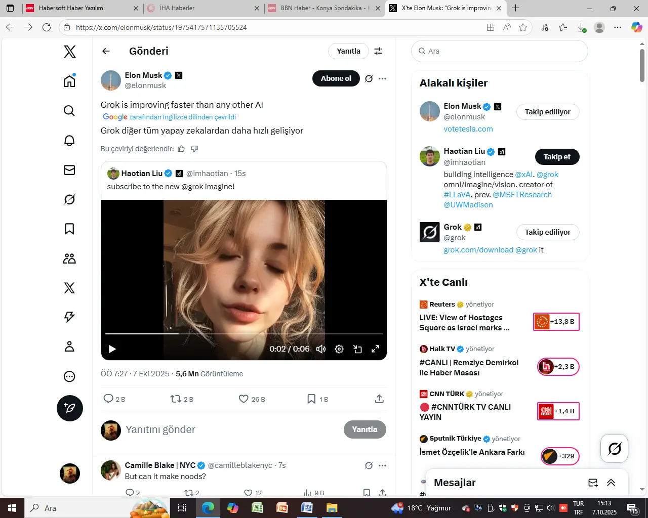Click the Abone ol button
This screenshot has width=648, height=518.
(336, 78)
